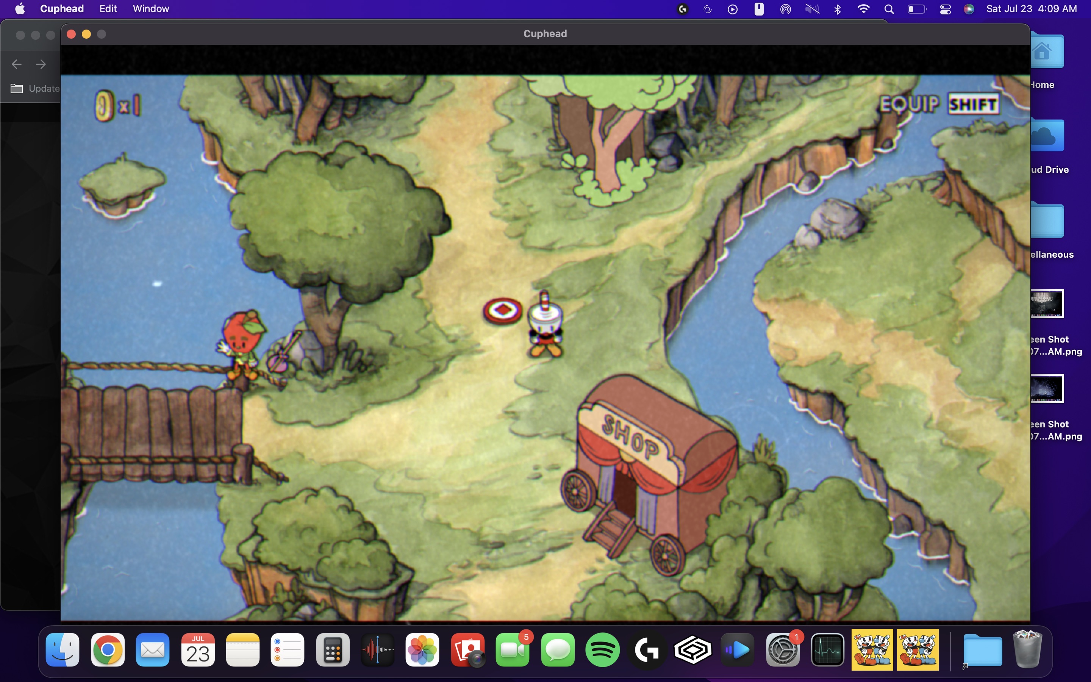Screen dimensions: 1091x682
Task: Activate Siri from the menu bar
Action: [969, 9]
